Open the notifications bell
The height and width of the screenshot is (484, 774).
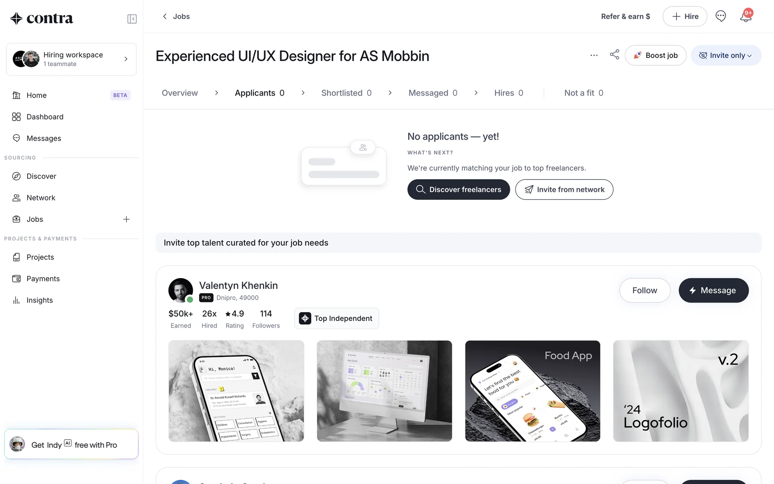tap(746, 16)
